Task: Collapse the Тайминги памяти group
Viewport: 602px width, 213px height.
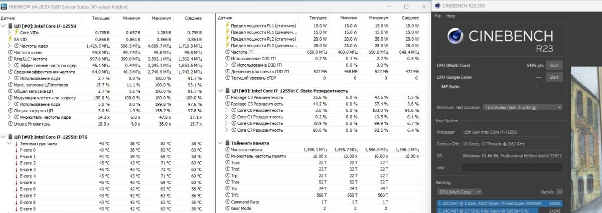Action: (x=221, y=143)
